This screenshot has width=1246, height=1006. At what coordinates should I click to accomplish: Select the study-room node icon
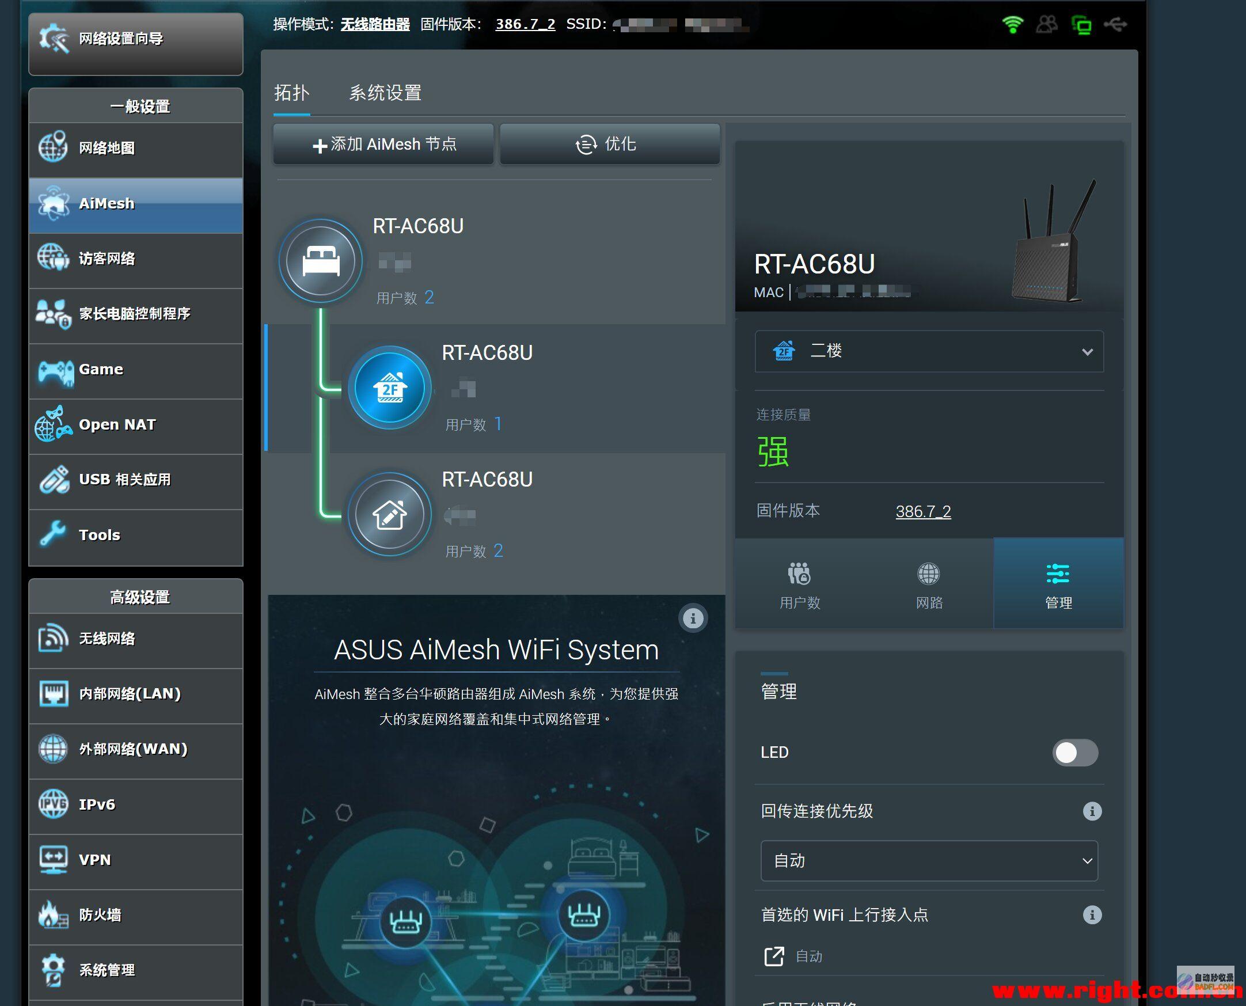[389, 515]
